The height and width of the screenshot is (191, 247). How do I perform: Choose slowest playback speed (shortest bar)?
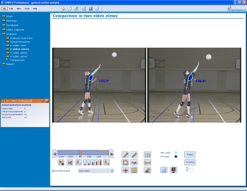(x=85, y=162)
